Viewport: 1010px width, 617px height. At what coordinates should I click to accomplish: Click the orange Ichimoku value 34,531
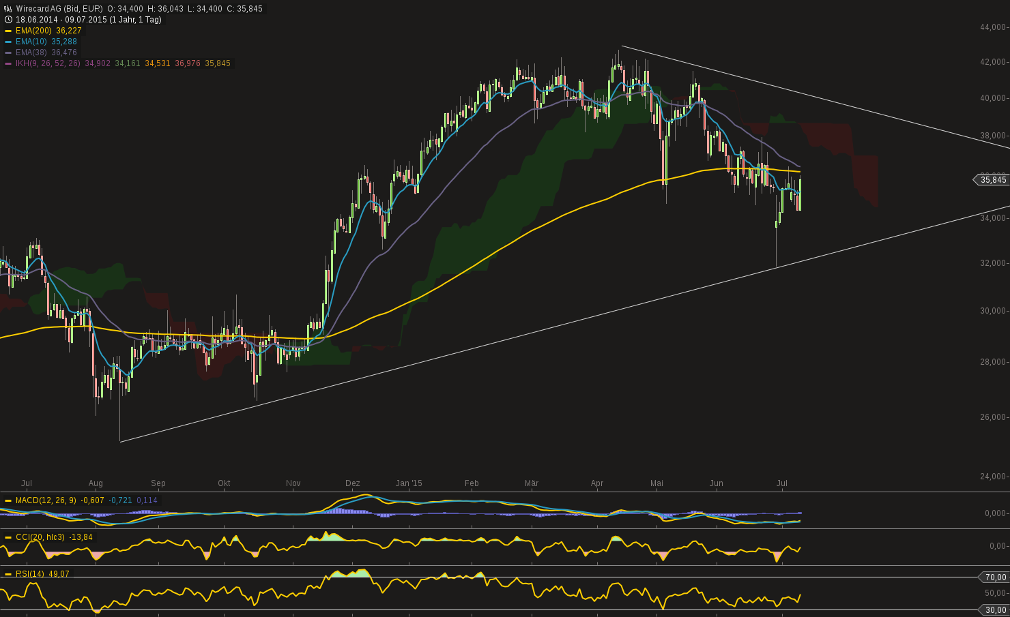point(158,63)
